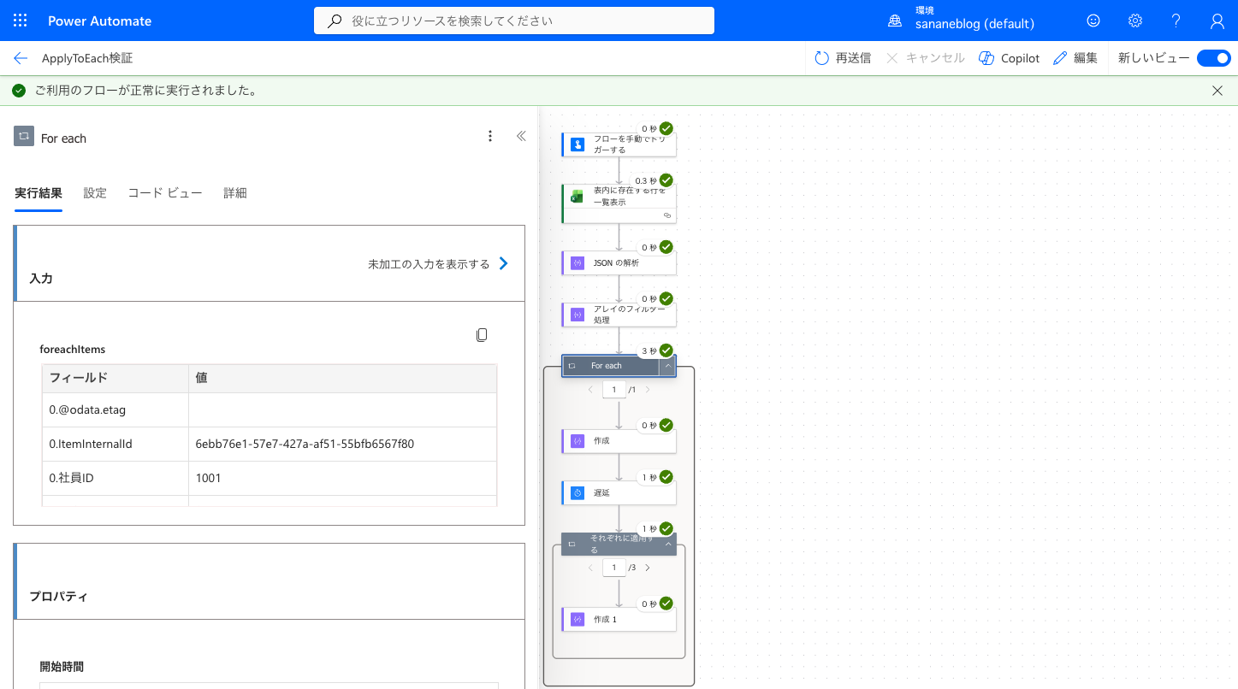Open the environment picker icon

[x=895, y=21]
